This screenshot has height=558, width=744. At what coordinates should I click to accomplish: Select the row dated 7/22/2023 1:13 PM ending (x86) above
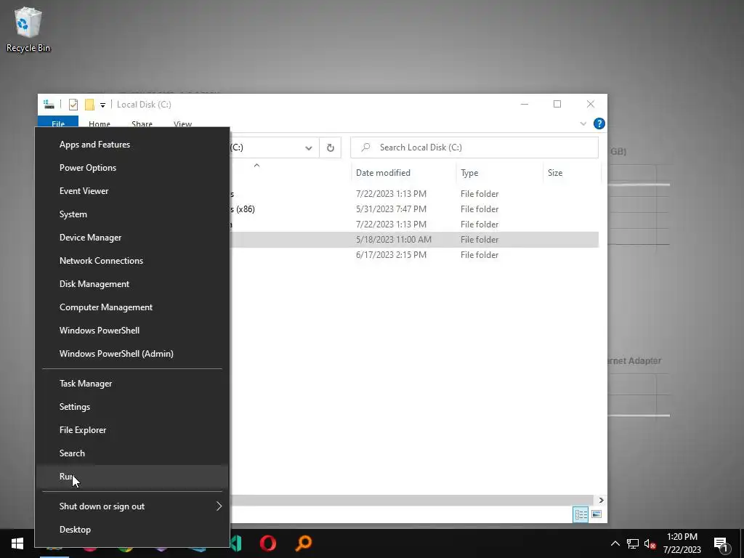tap(413, 193)
